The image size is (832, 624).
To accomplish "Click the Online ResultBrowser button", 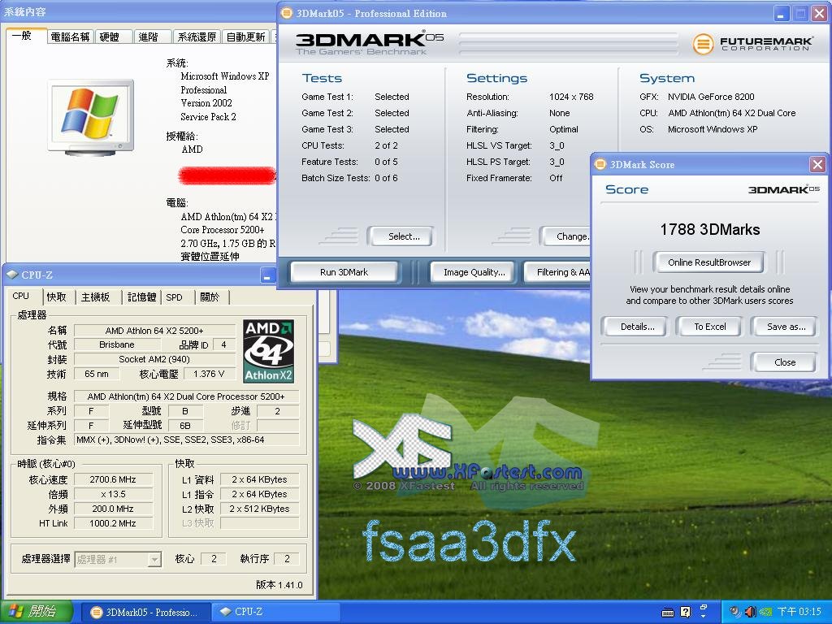I will point(709,262).
